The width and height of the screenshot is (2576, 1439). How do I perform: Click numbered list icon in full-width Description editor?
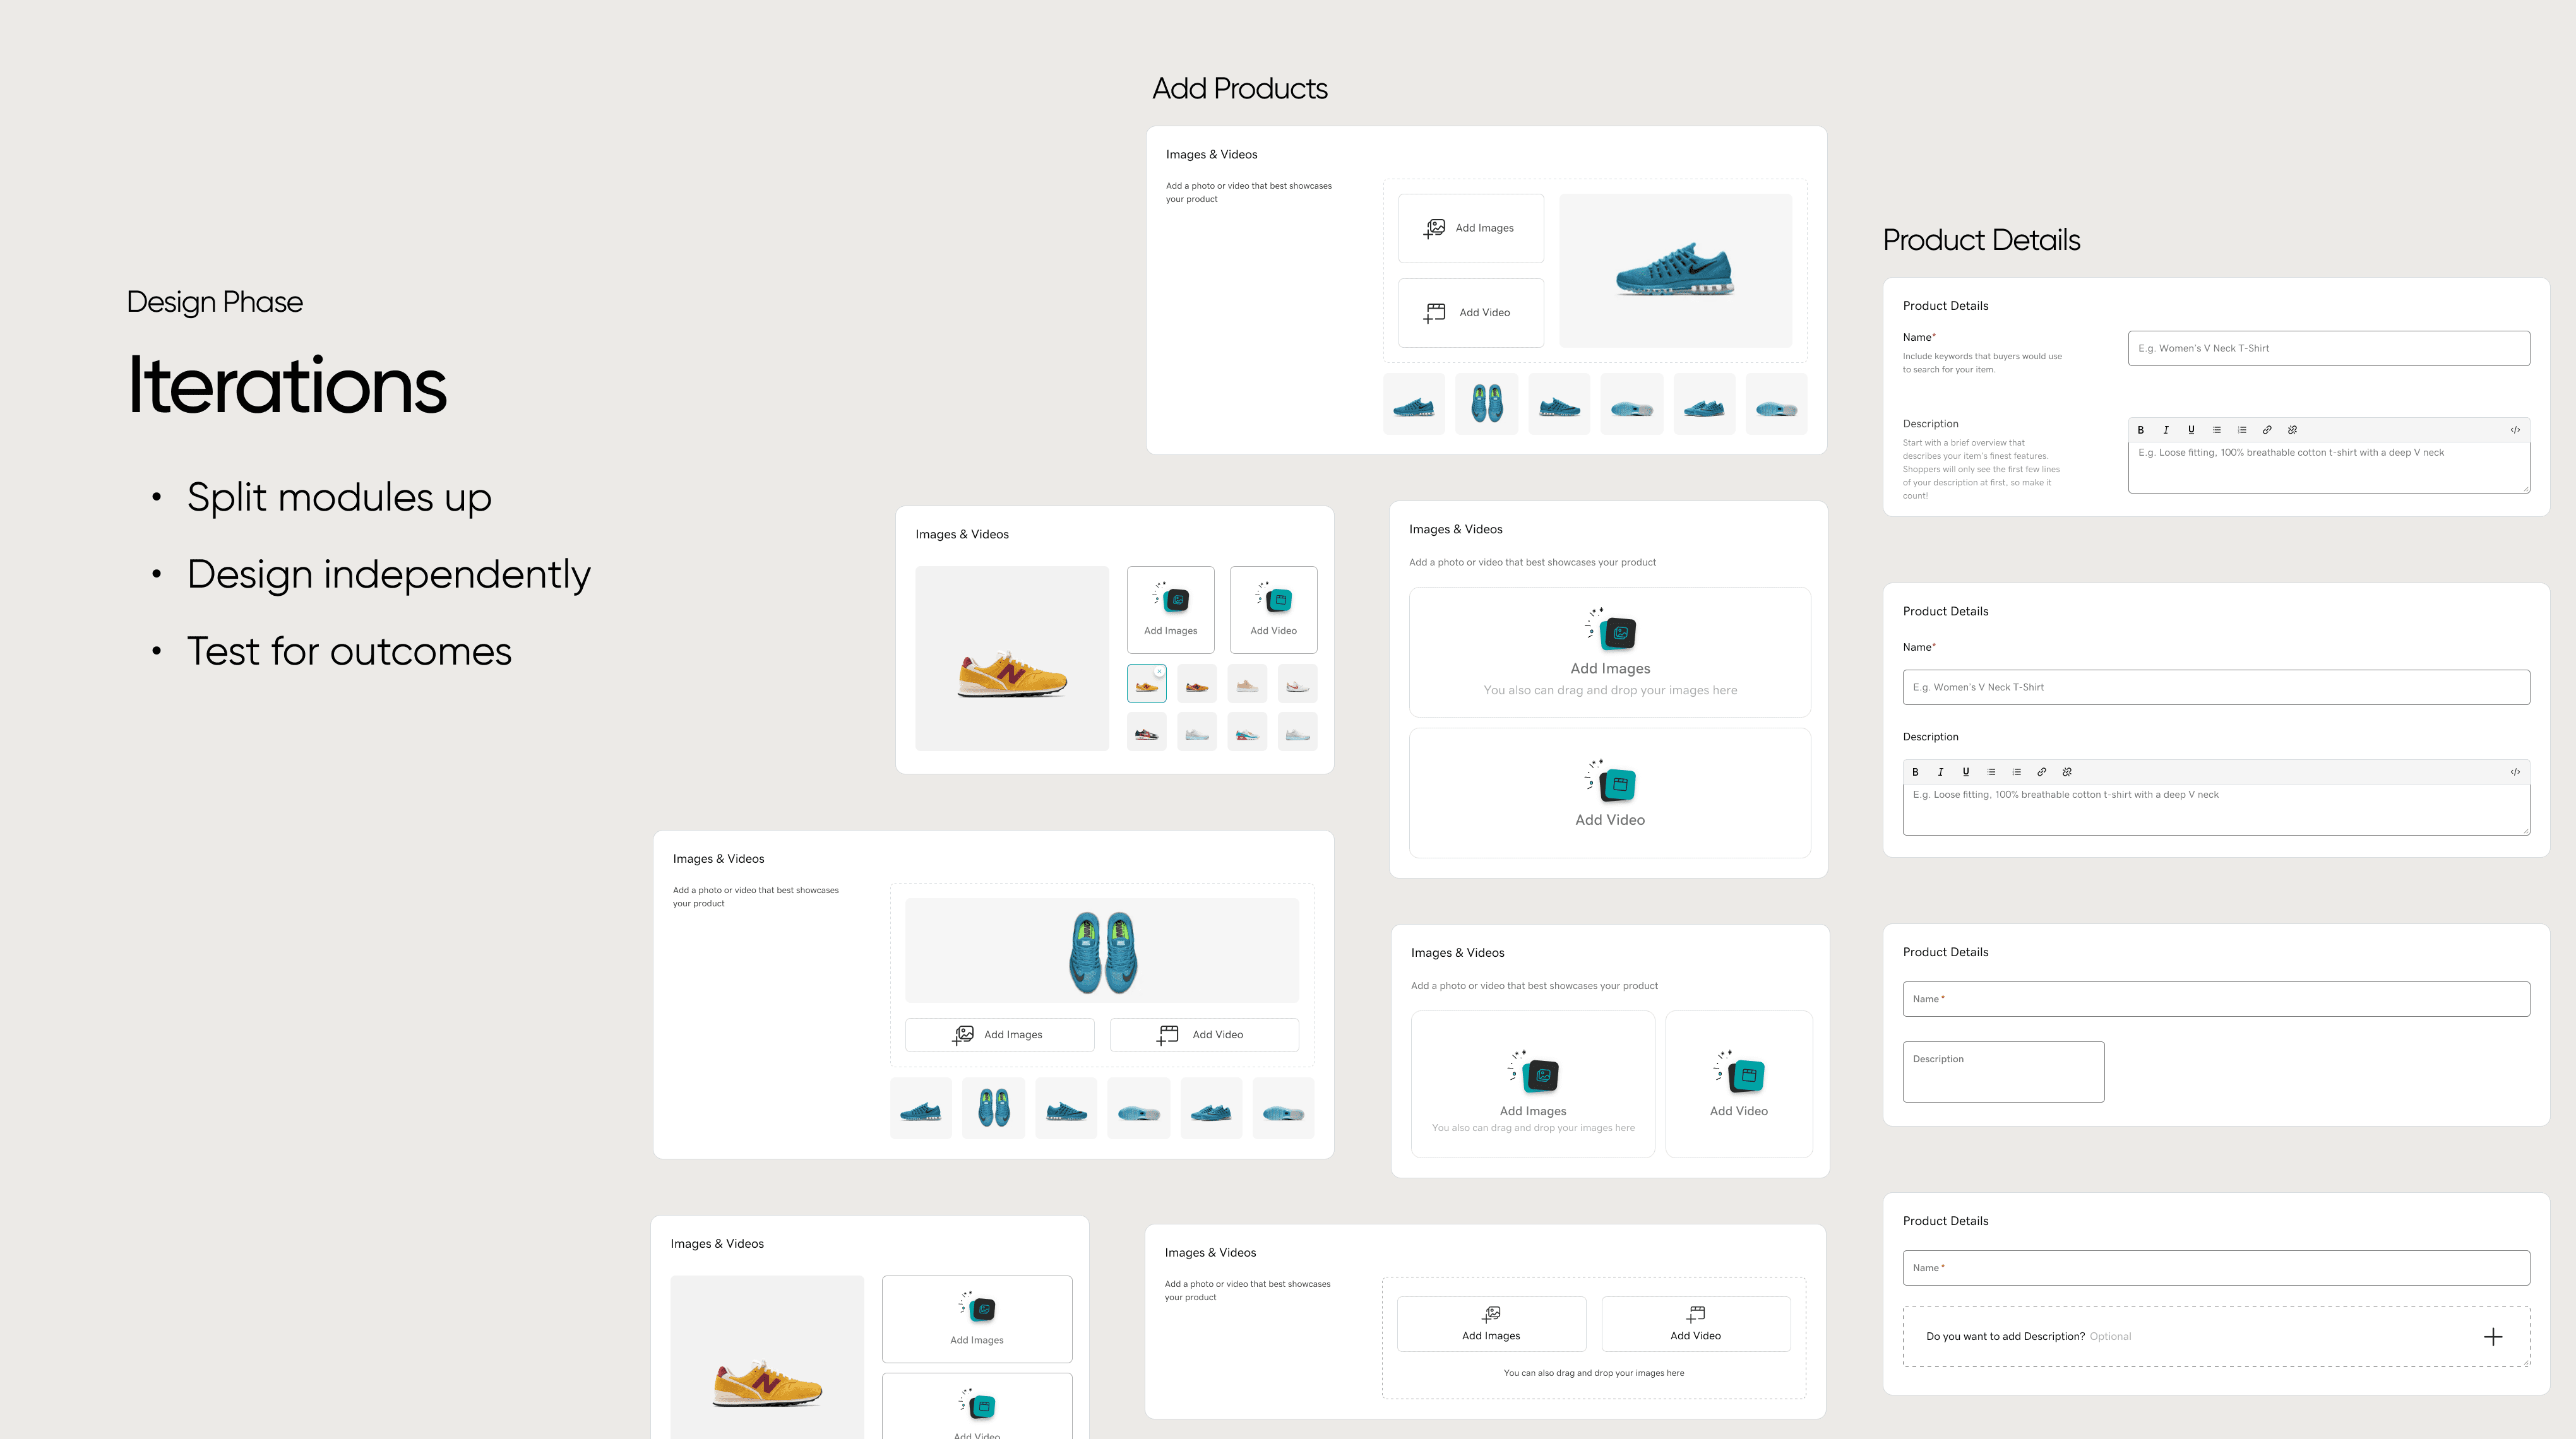[x=2016, y=771]
